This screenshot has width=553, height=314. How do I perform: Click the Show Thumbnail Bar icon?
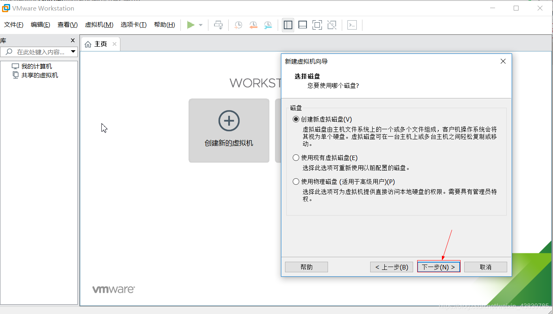pyautogui.click(x=302, y=25)
